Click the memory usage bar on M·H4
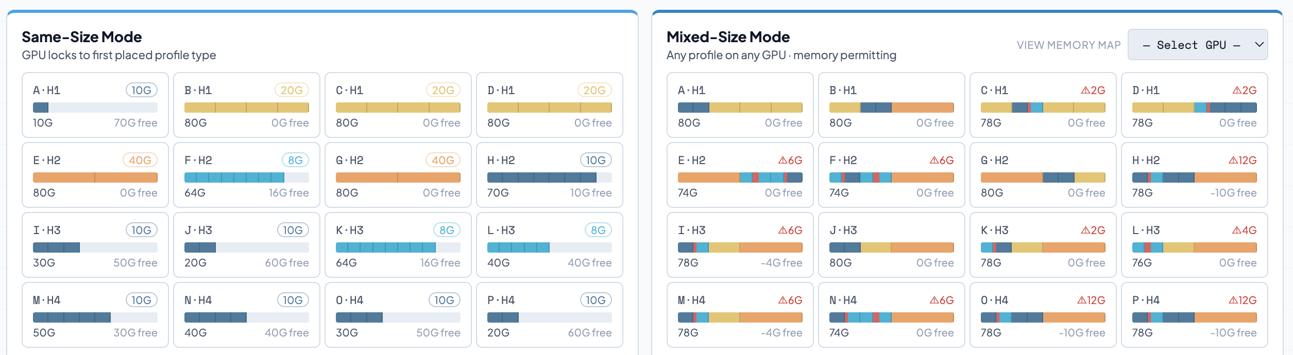The width and height of the screenshot is (1293, 355). tap(95, 317)
